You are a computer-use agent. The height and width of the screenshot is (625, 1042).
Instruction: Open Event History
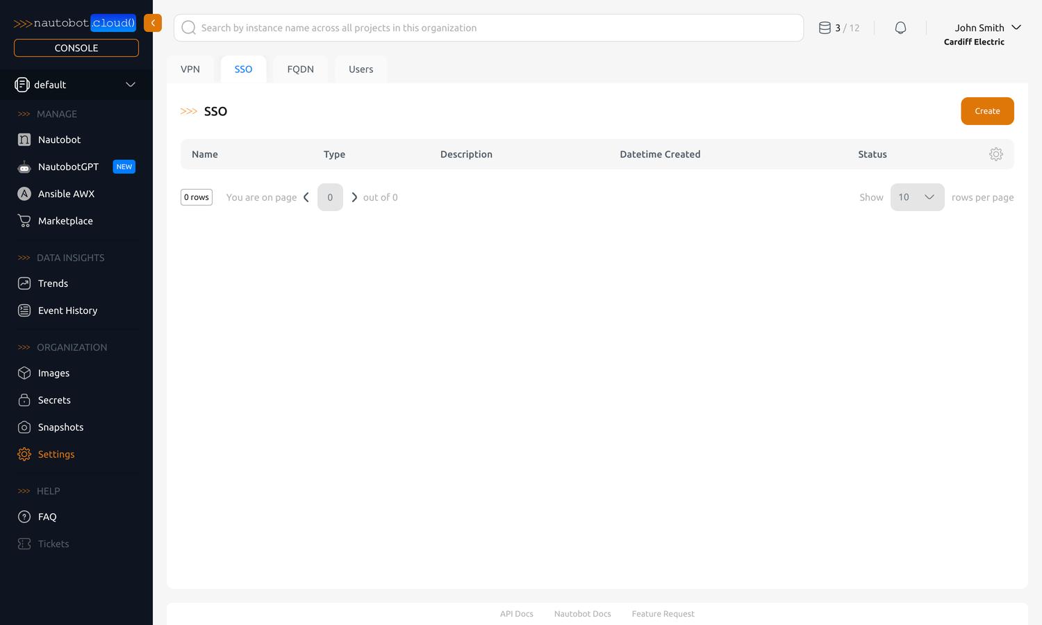(x=67, y=310)
